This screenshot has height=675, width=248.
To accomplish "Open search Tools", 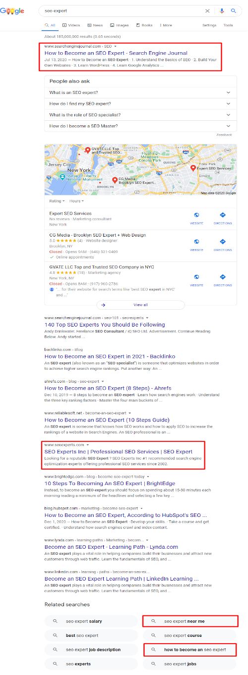I will pyautogui.click(x=228, y=25).
